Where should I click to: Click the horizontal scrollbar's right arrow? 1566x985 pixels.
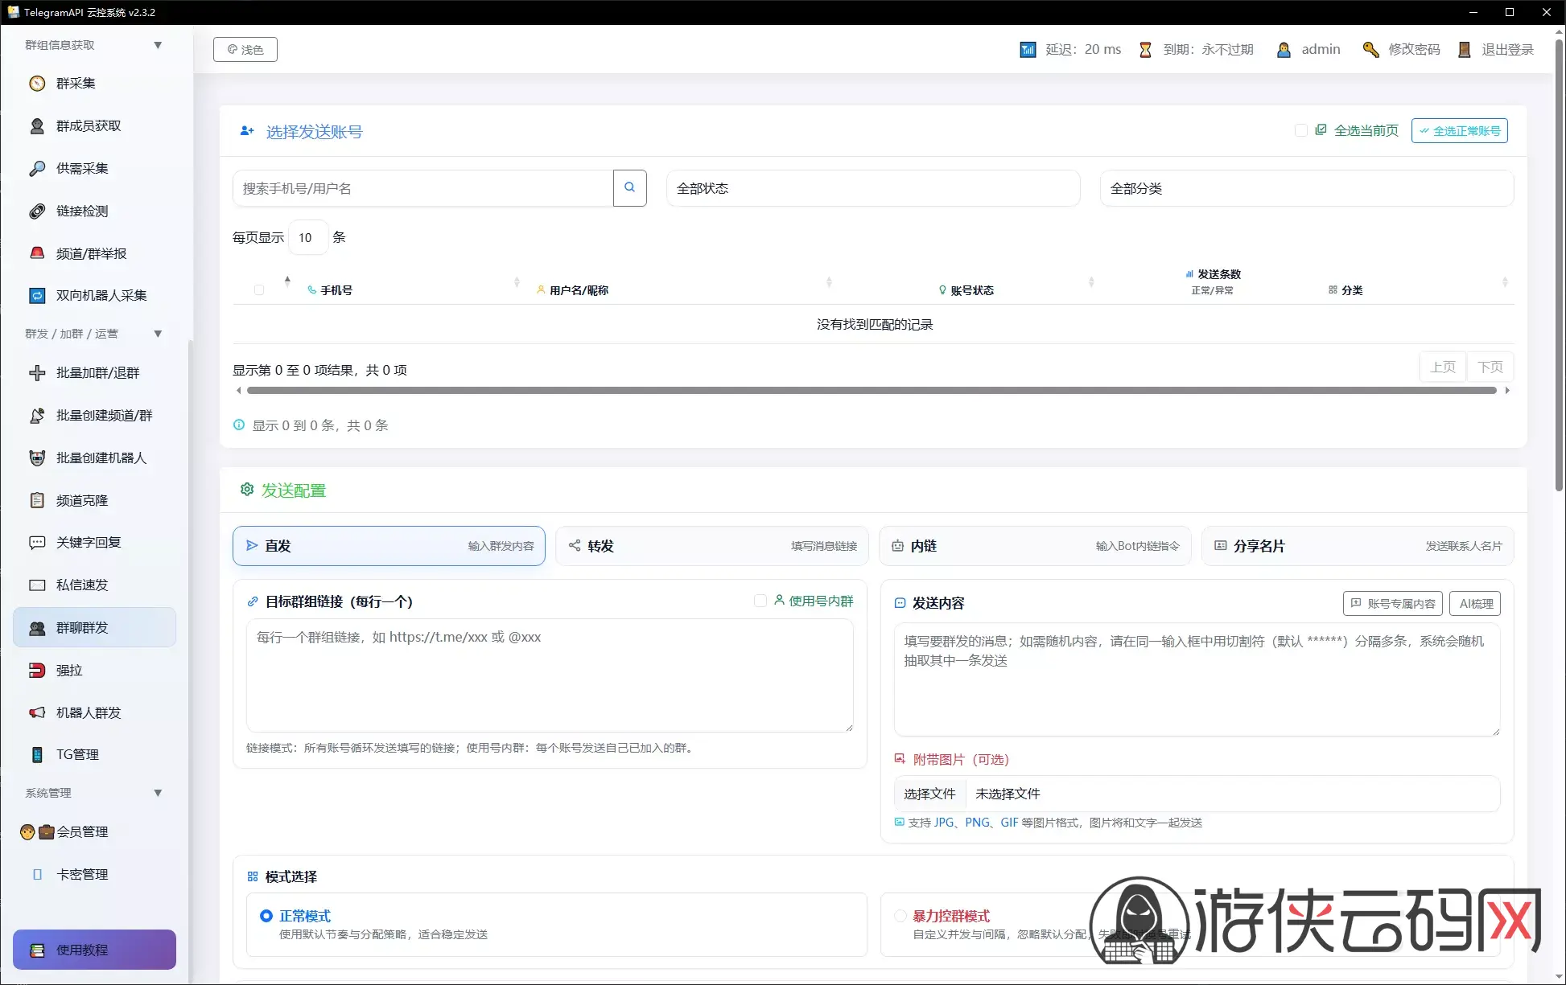[x=1507, y=391]
